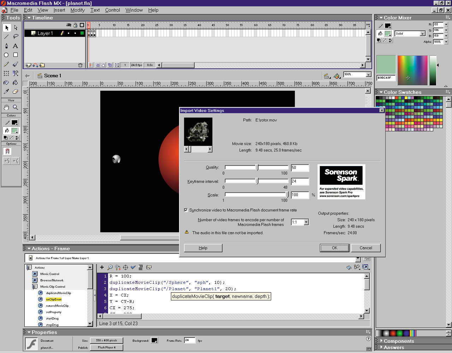Click the padlock icon to lock all layers
This screenshot has width=452, height=353.
pyautogui.click(x=75, y=25)
